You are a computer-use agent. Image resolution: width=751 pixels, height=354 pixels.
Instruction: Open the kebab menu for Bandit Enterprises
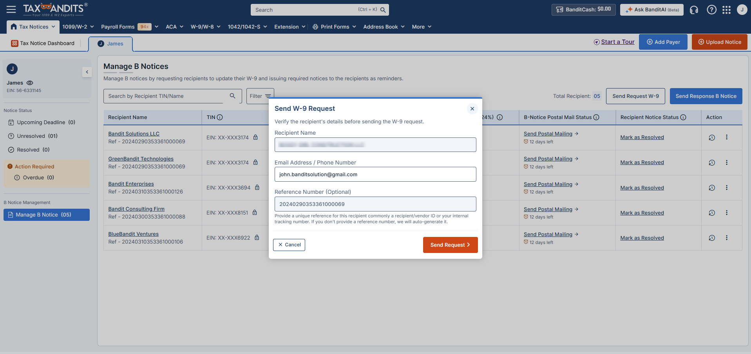pos(727,188)
